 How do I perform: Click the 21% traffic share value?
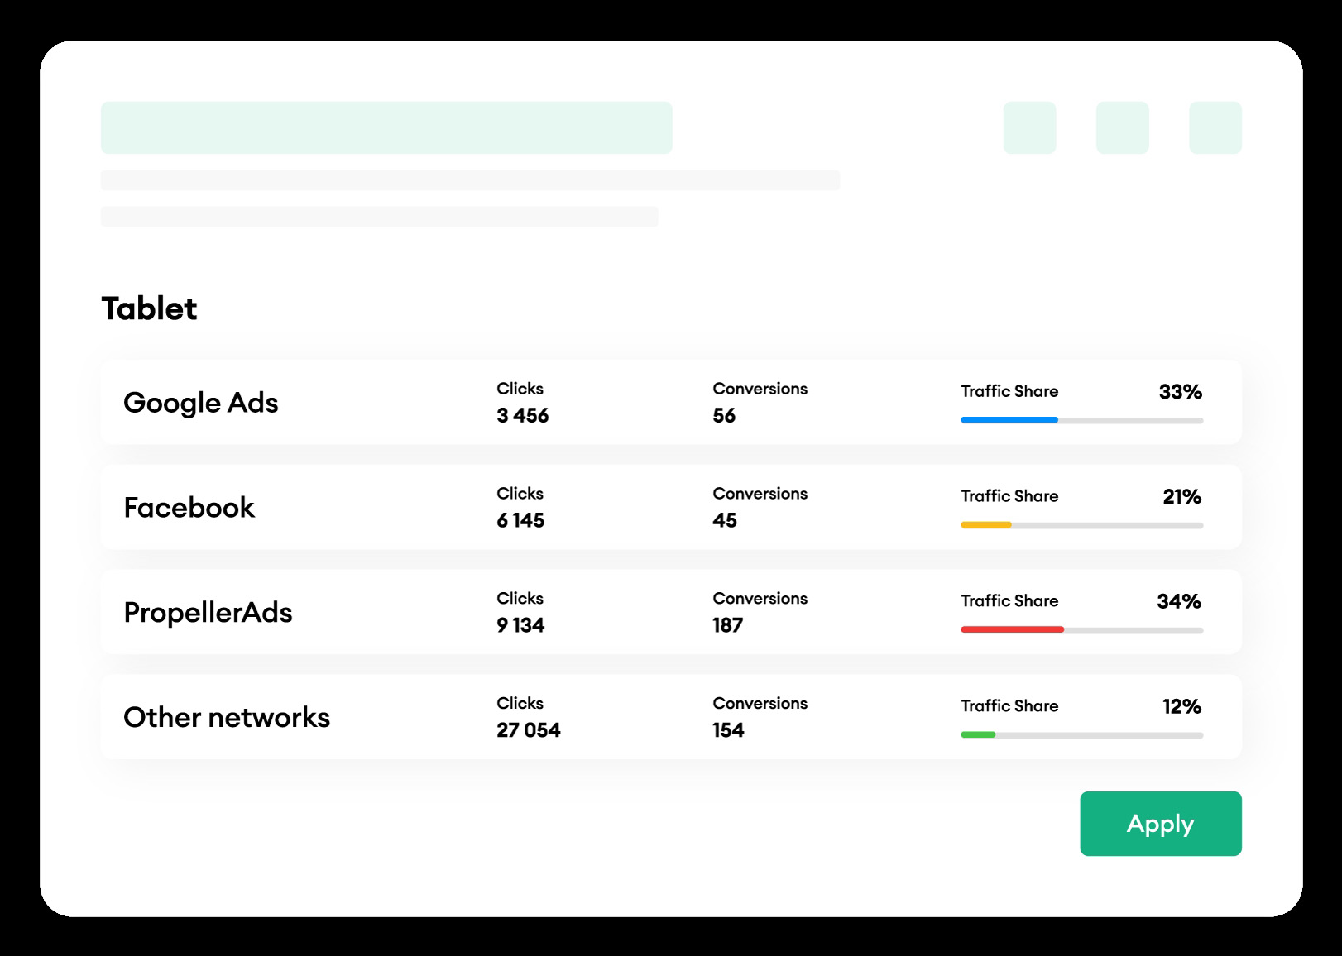tap(1181, 496)
